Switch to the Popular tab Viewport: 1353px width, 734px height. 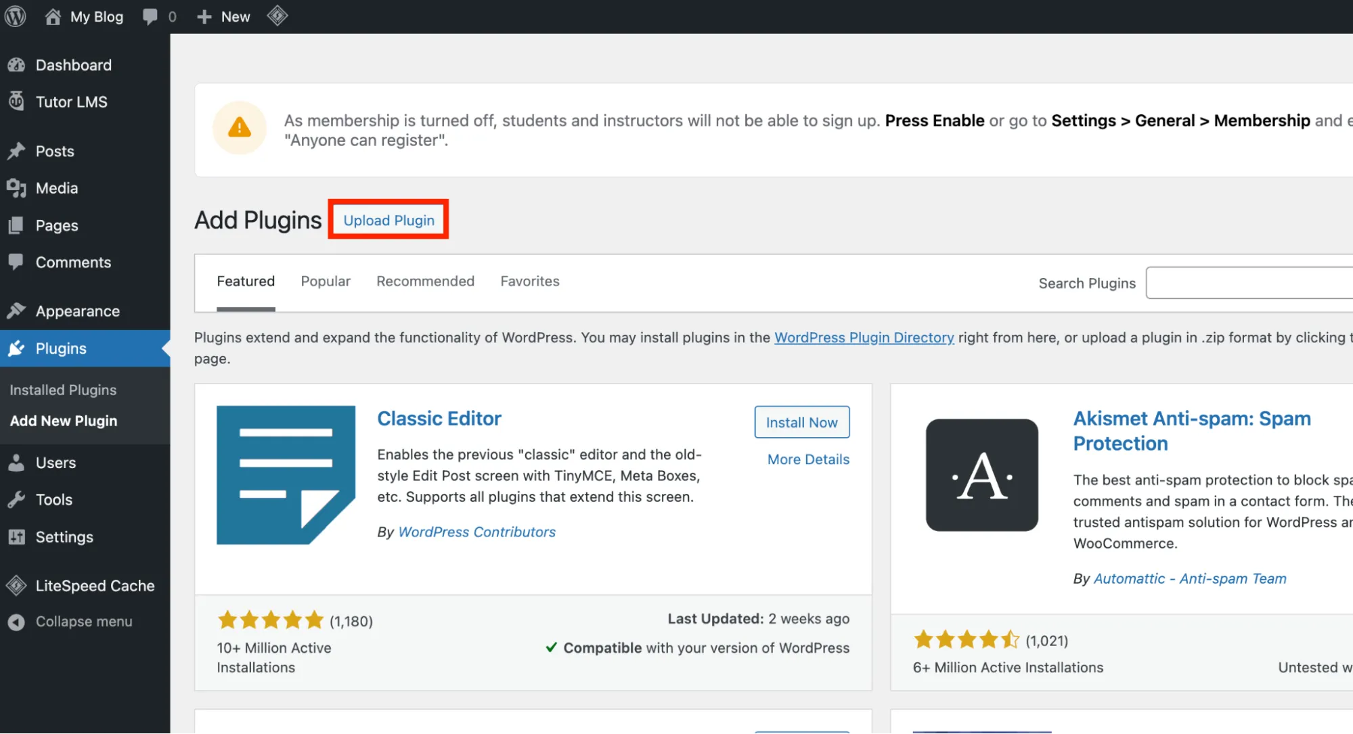pyautogui.click(x=326, y=281)
